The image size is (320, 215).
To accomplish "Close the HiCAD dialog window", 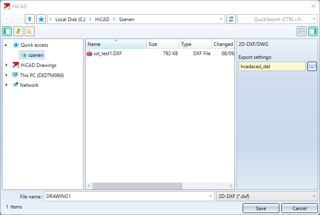I will (313, 6).
